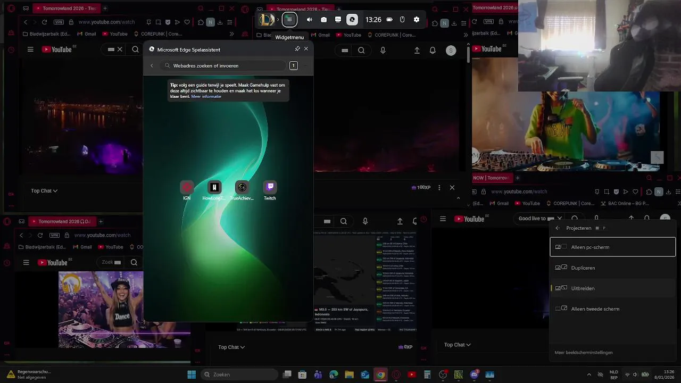Image resolution: width=681 pixels, height=383 pixels.
Task: Click the battery status icon in Game Bar
Action: [389, 20]
